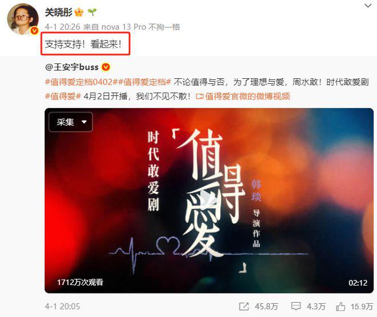Viewport: 377px width, 317px height.
Task: Open 关晓彤's profile avatar
Action: (23, 19)
